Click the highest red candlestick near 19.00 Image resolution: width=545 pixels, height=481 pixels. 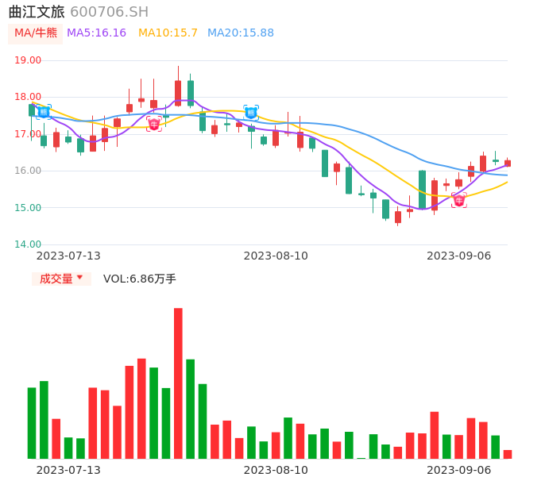coord(178,93)
